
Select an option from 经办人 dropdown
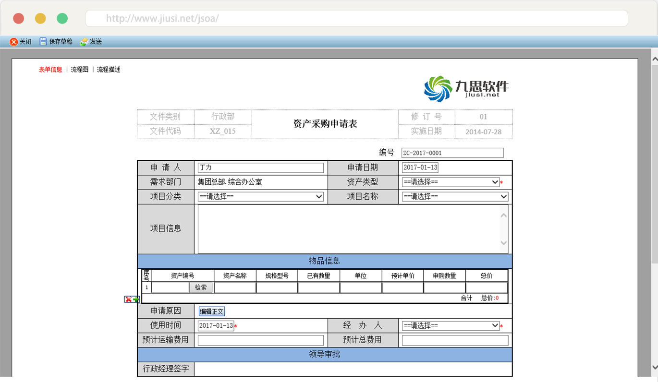(451, 326)
